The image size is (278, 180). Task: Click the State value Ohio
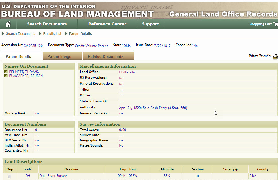tap(127, 46)
